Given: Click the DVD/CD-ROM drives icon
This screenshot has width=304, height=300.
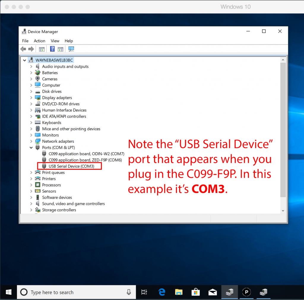Looking at the screenshot, I should [38, 104].
